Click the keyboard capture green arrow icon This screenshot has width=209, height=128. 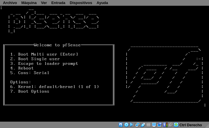[176, 125]
